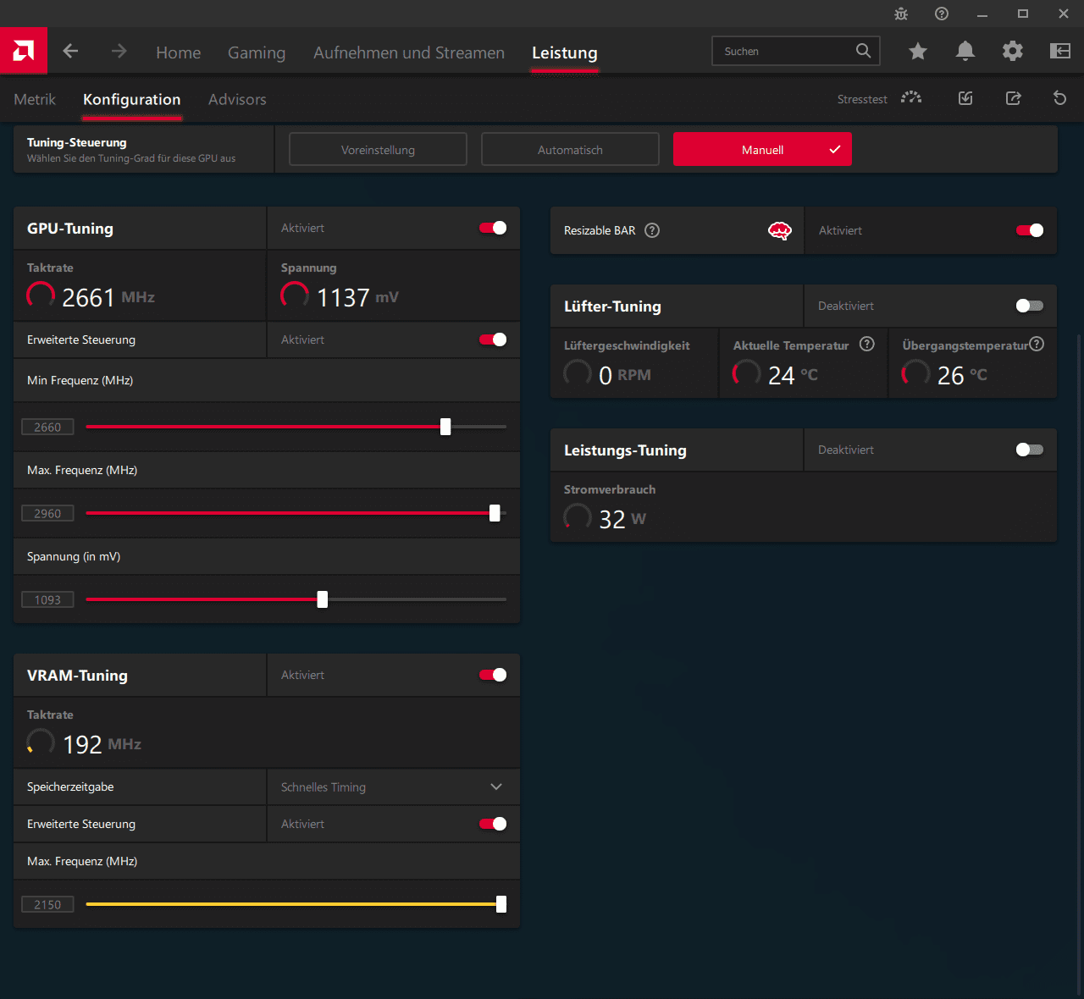The height and width of the screenshot is (999, 1084).
Task: Switch to the Metrik subtab
Action: tap(35, 99)
